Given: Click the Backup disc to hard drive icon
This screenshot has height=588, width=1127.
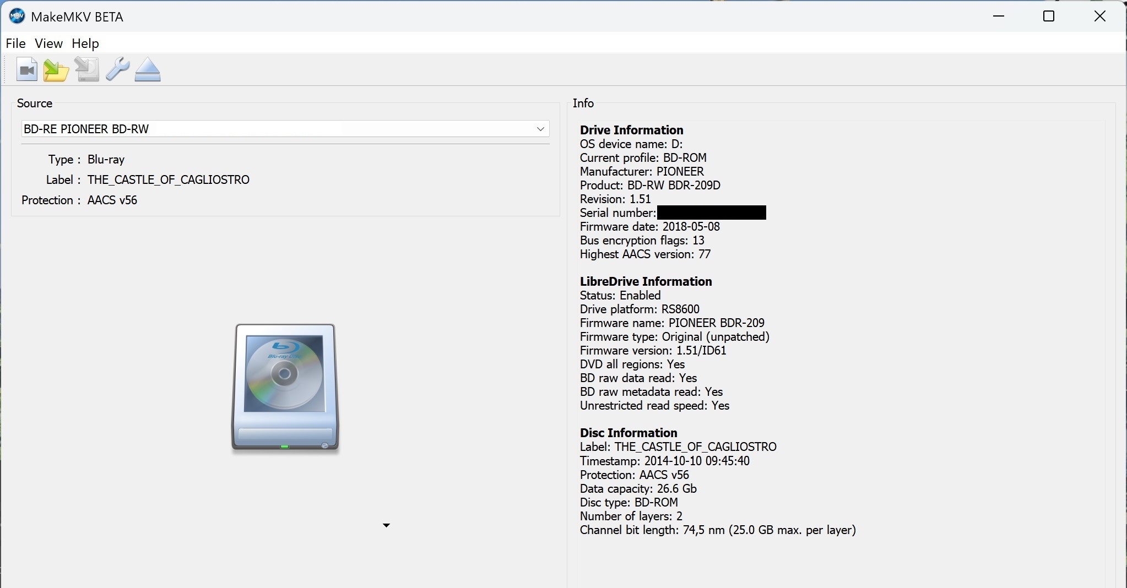Looking at the screenshot, I should pyautogui.click(x=86, y=70).
